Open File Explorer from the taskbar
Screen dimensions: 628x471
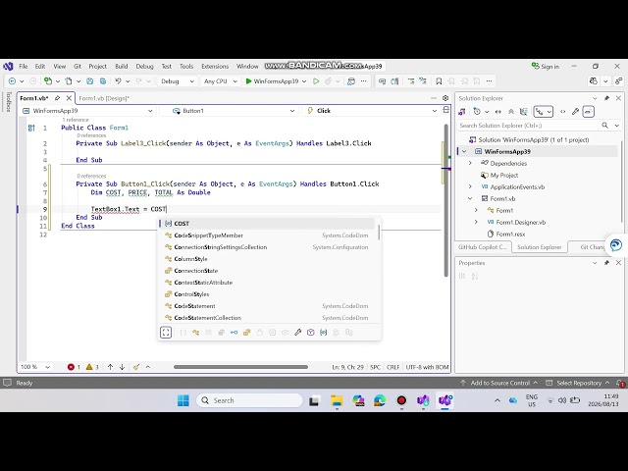click(337, 400)
